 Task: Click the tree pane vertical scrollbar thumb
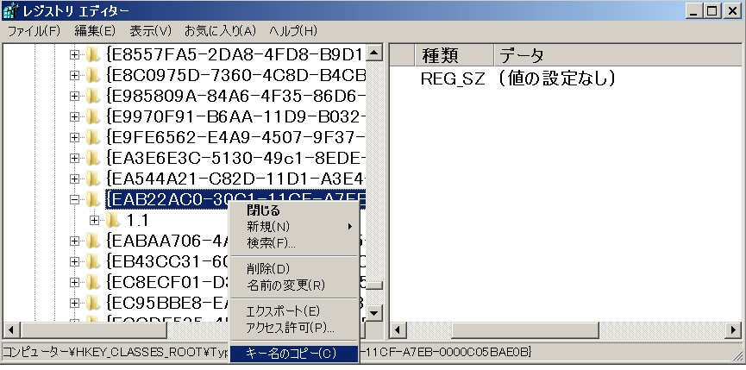point(375,285)
